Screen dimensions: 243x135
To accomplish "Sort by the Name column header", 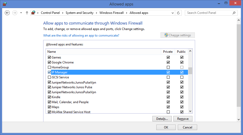I will point(103,52).
